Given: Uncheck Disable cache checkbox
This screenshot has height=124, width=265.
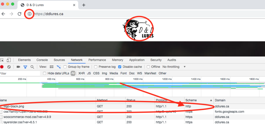Looking at the screenshot, I should pyautogui.click(x=120, y=67).
